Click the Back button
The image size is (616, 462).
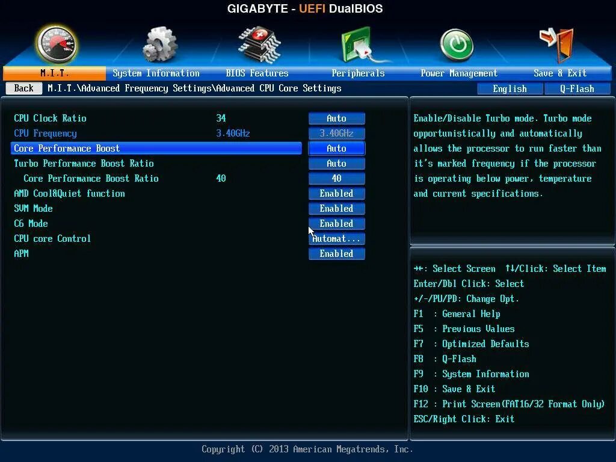point(24,88)
